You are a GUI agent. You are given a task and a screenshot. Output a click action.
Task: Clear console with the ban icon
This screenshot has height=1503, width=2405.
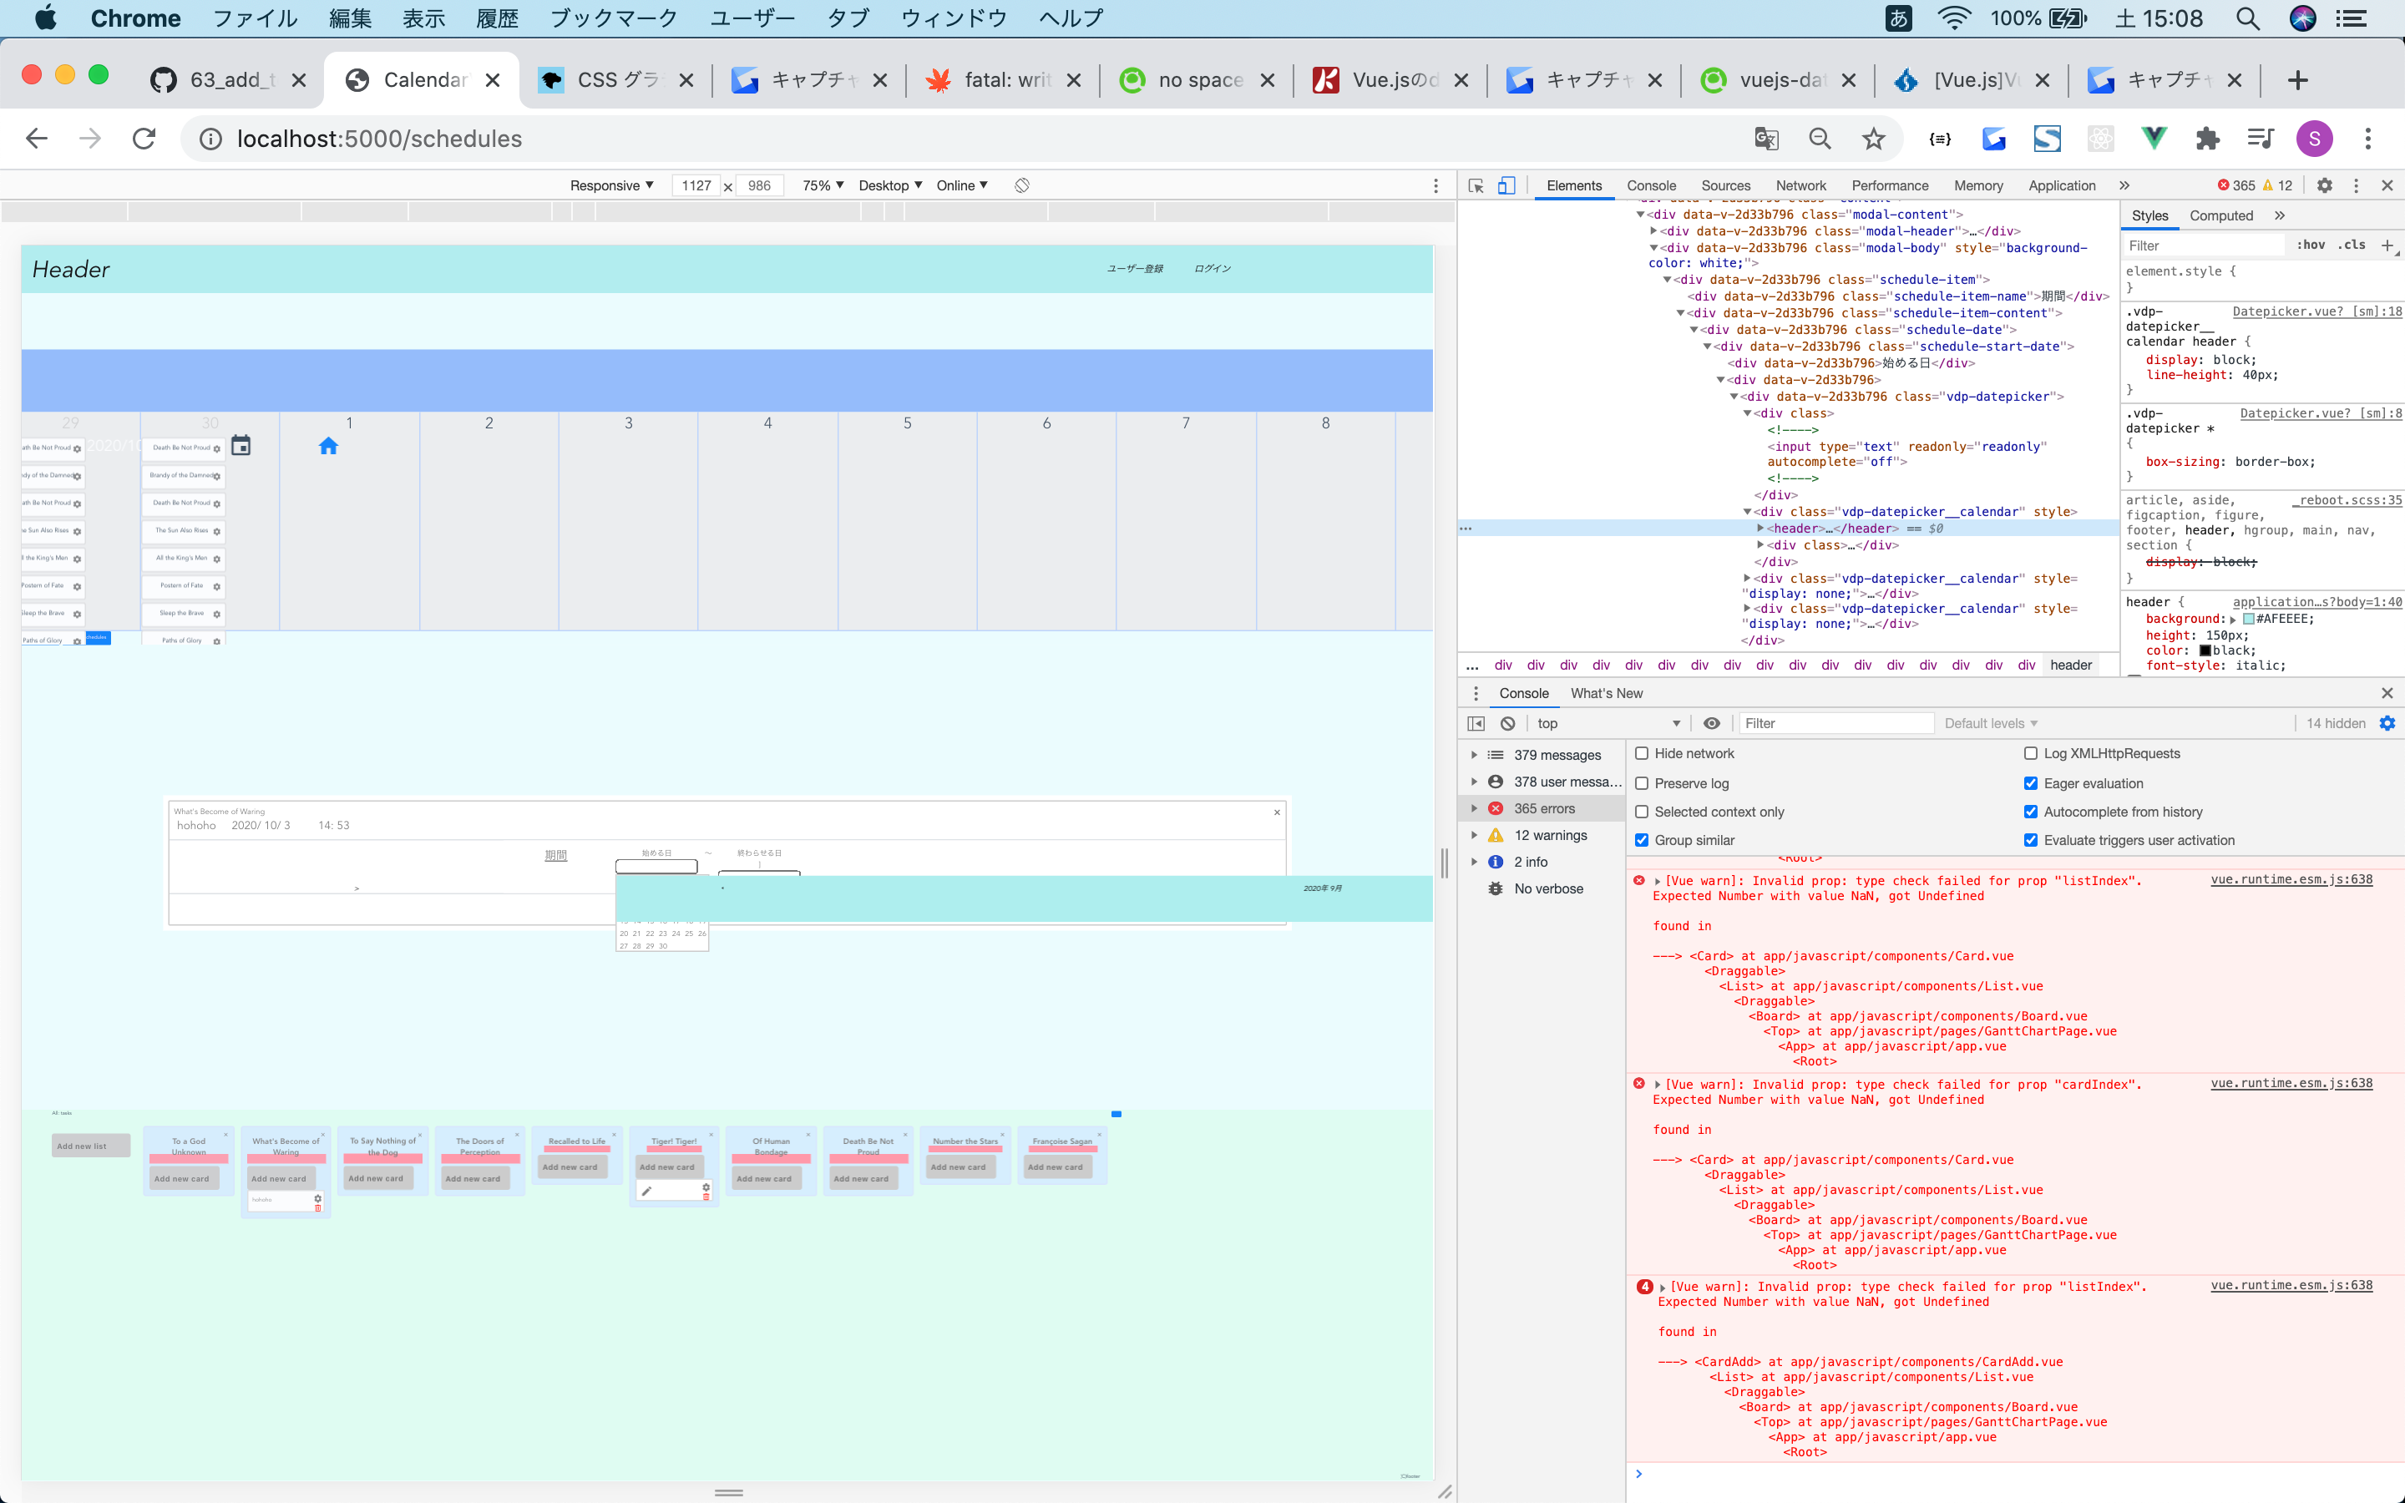coord(1507,722)
